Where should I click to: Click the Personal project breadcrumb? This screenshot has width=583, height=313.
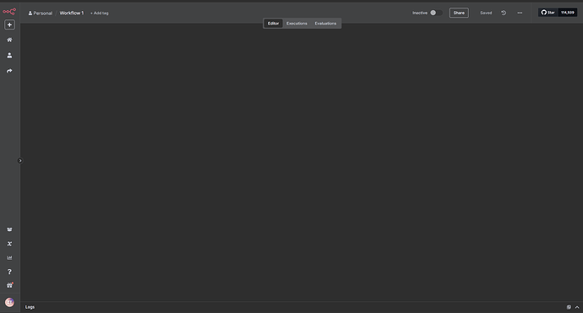pos(41,13)
